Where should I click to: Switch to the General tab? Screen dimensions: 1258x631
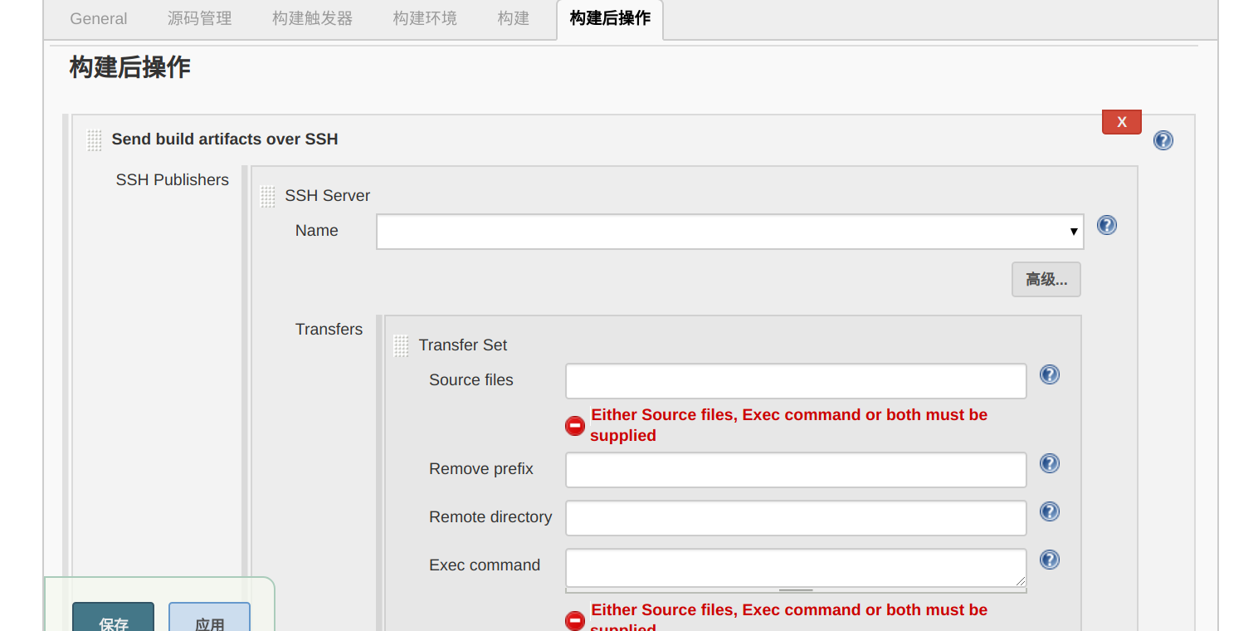click(99, 18)
